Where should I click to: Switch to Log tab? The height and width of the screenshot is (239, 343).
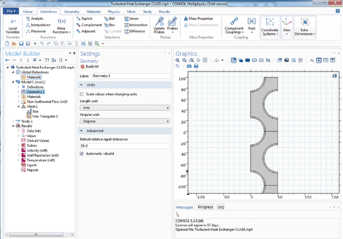[x=221, y=207]
